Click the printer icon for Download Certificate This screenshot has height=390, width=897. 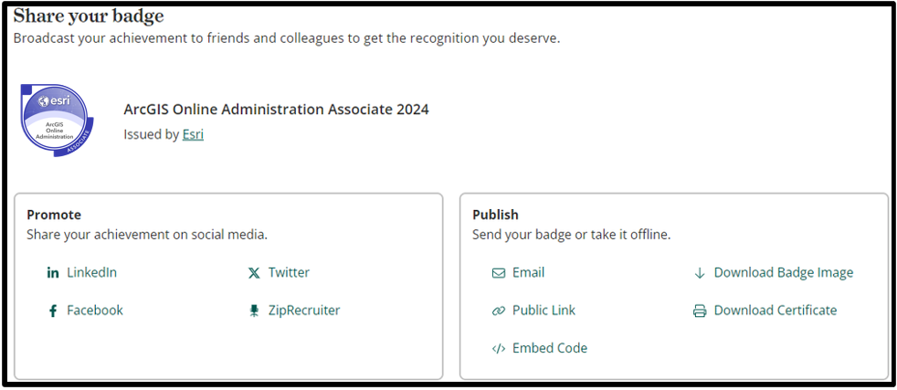700,311
